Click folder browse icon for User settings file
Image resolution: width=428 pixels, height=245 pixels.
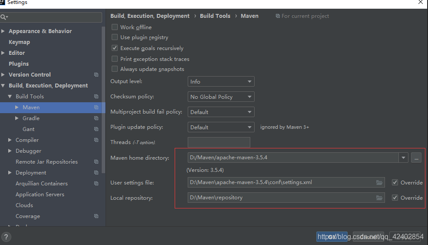[x=379, y=182]
